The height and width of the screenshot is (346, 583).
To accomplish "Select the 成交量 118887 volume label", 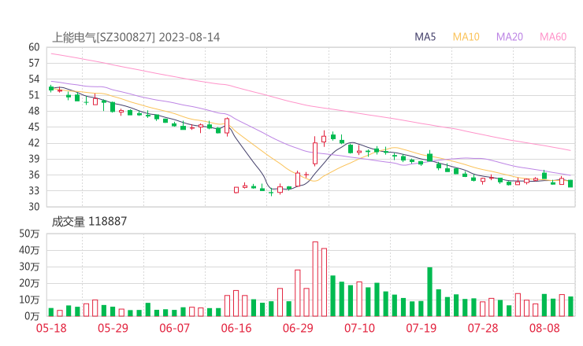I will [89, 222].
